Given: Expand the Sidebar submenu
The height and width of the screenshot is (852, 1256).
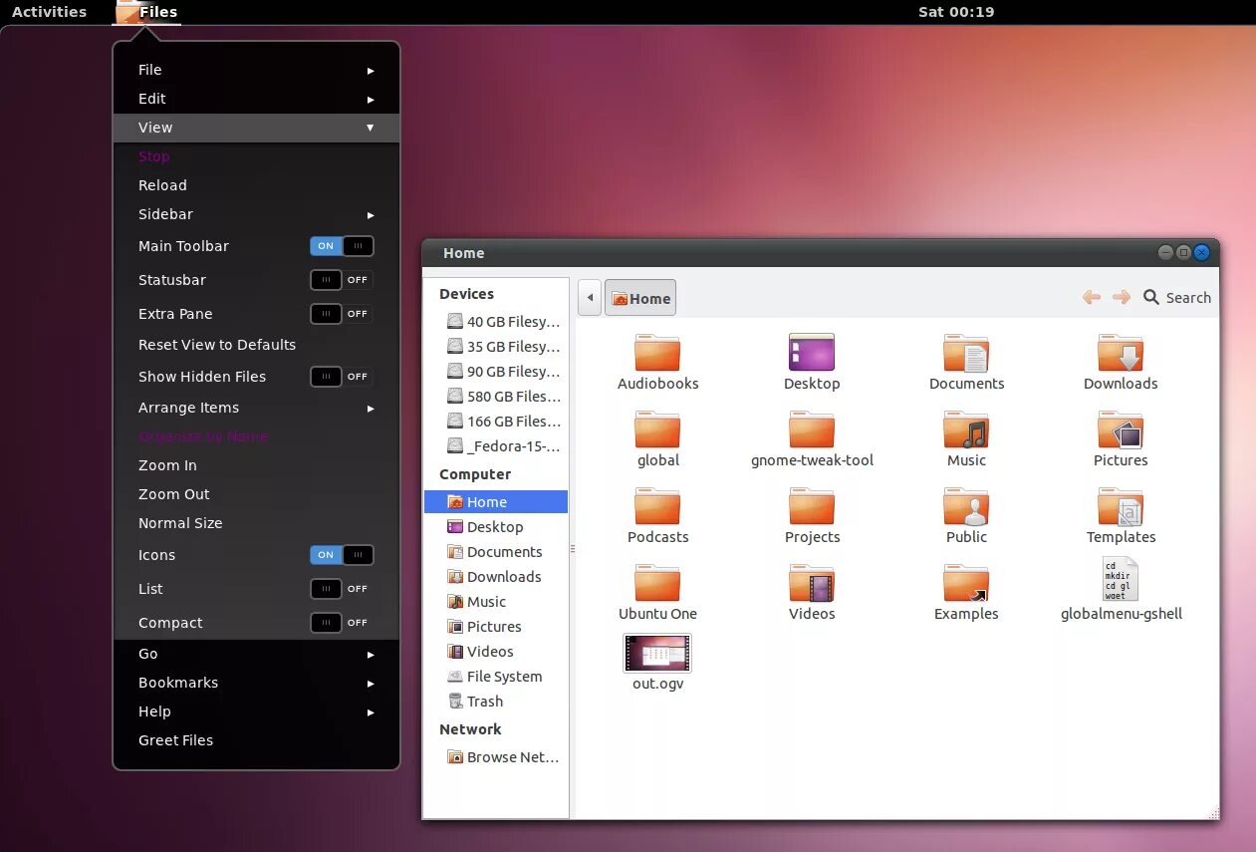Looking at the screenshot, I should point(165,214).
